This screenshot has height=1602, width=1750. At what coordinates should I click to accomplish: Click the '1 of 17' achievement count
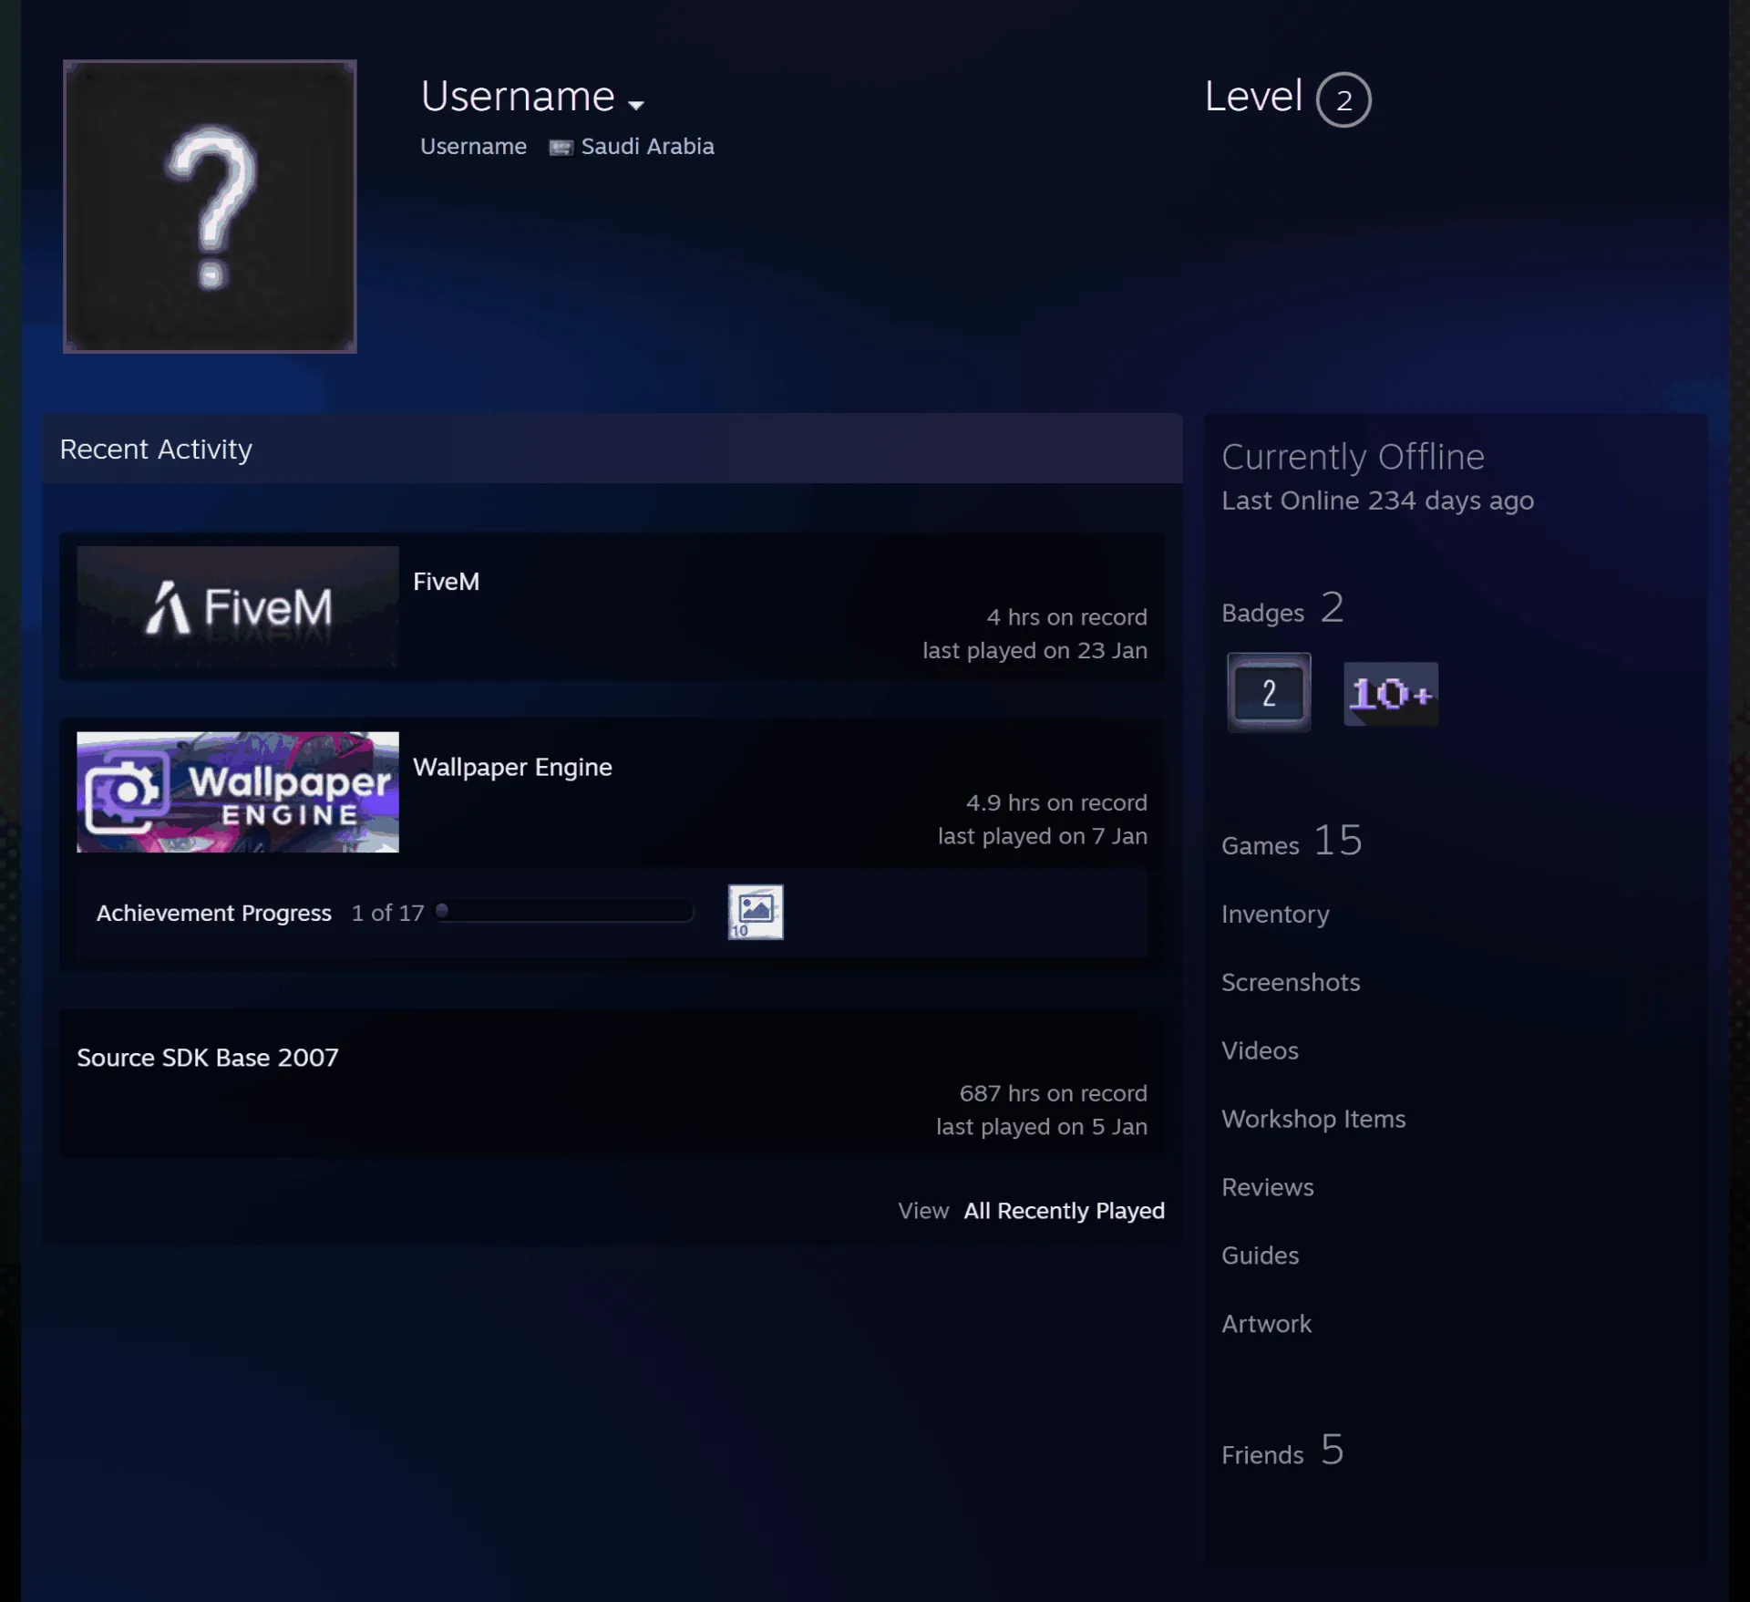pyautogui.click(x=388, y=913)
